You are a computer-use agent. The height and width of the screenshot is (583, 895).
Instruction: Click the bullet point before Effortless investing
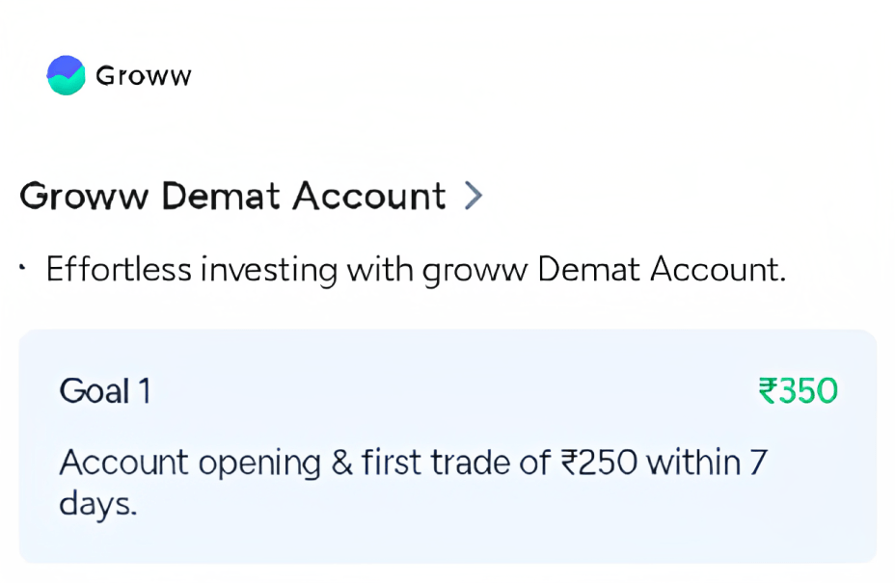click(22, 269)
